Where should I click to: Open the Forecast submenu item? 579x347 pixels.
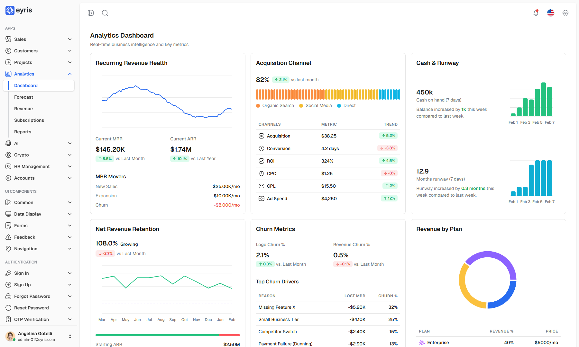click(x=23, y=97)
